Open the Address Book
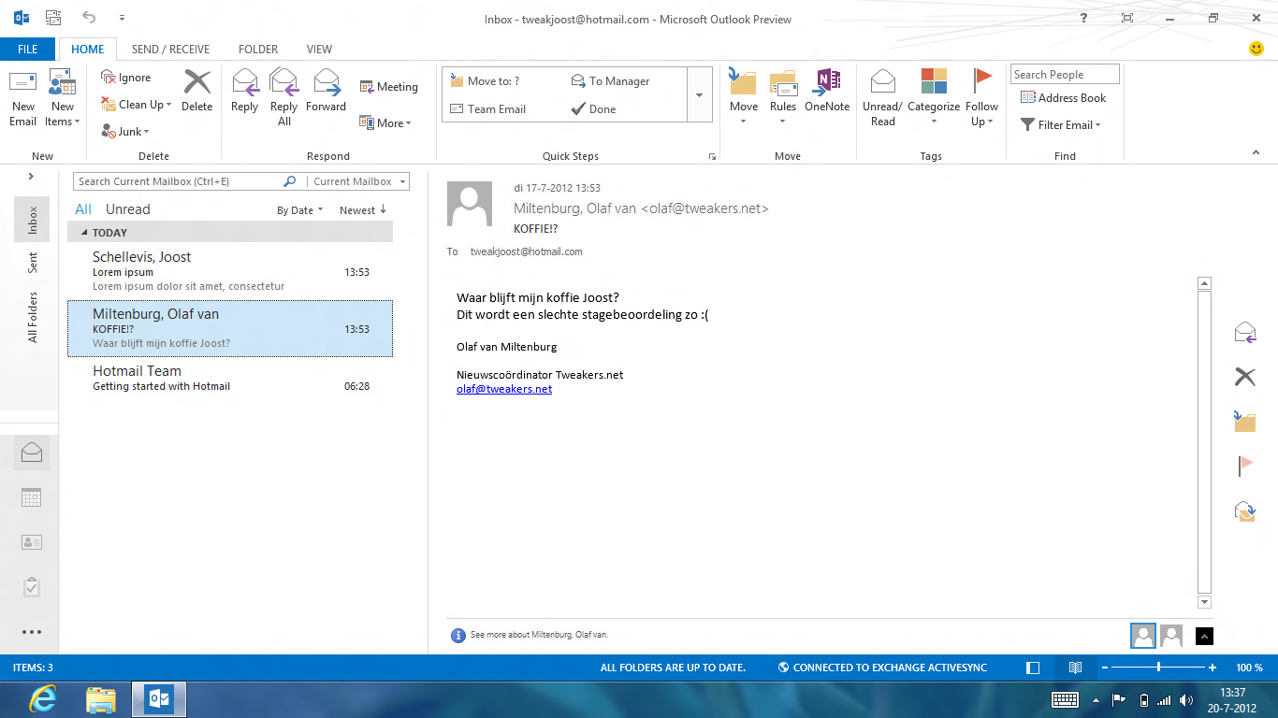The image size is (1278, 718). [x=1063, y=98]
